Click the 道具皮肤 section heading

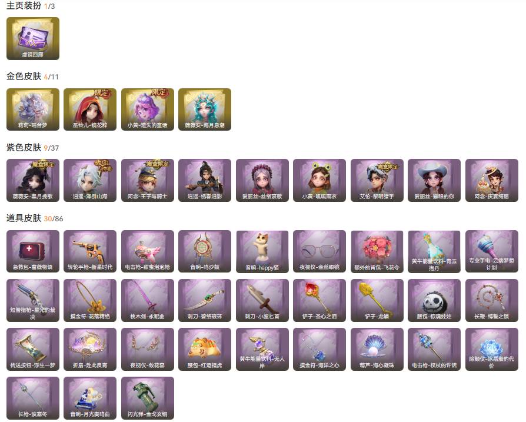click(x=24, y=218)
